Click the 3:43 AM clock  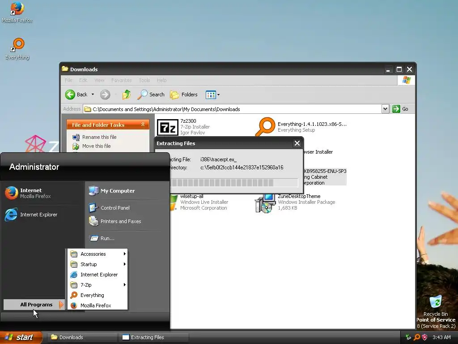[x=441, y=337]
